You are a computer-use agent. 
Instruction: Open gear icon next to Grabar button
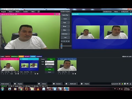click(15, 84)
